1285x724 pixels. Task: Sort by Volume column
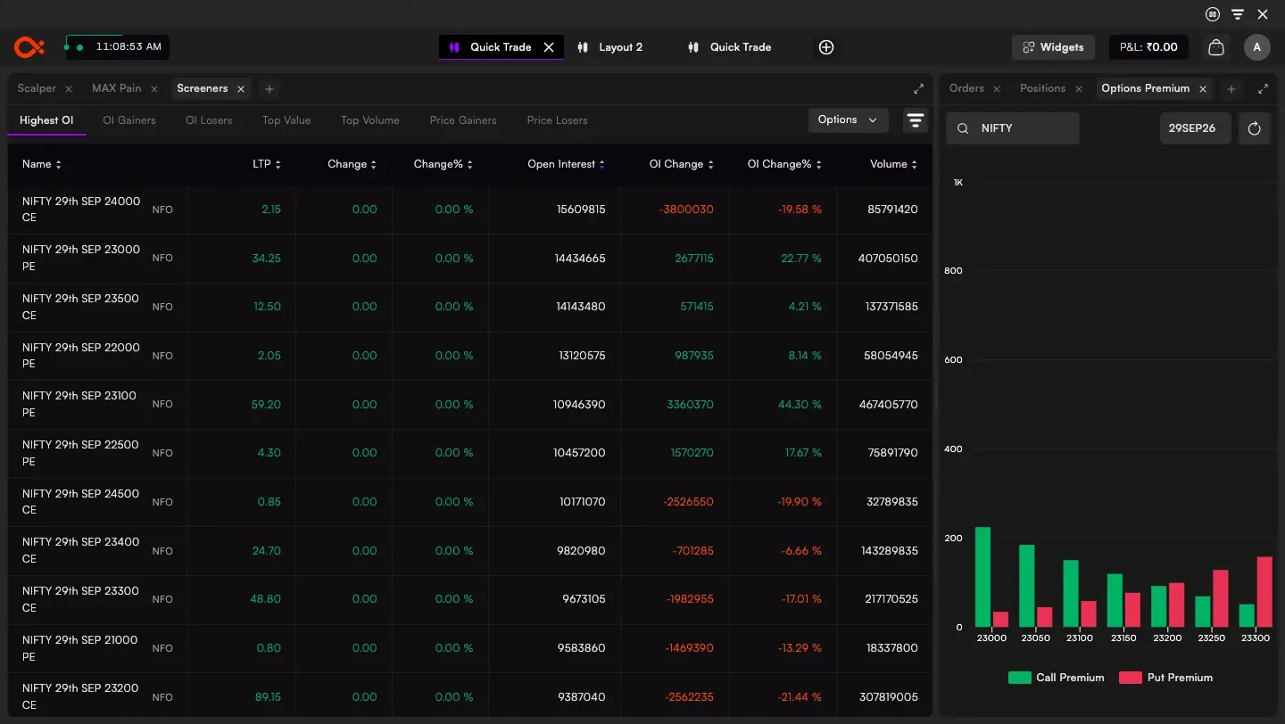(x=894, y=164)
